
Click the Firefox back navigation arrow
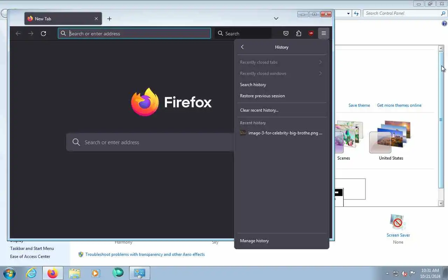tap(18, 34)
